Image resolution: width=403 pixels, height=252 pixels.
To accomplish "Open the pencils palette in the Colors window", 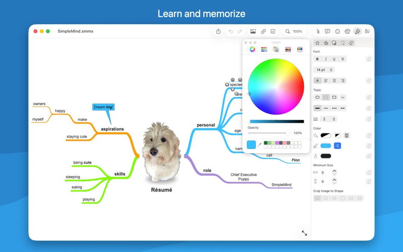I will click(x=300, y=49).
